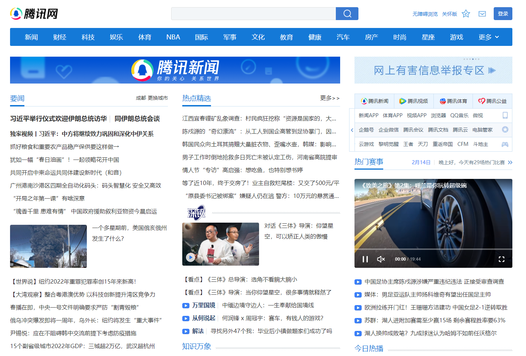Open article 媒体：男足亚运队主帅扬科维奇
The image size is (526, 356).
428,294
